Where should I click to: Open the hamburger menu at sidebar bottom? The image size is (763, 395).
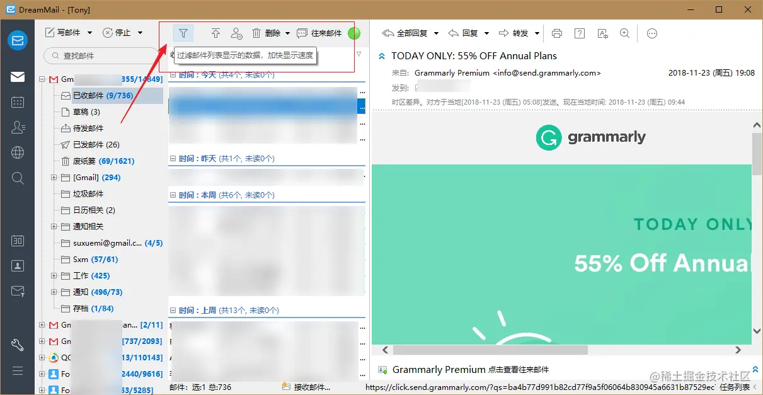tap(18, 370)
